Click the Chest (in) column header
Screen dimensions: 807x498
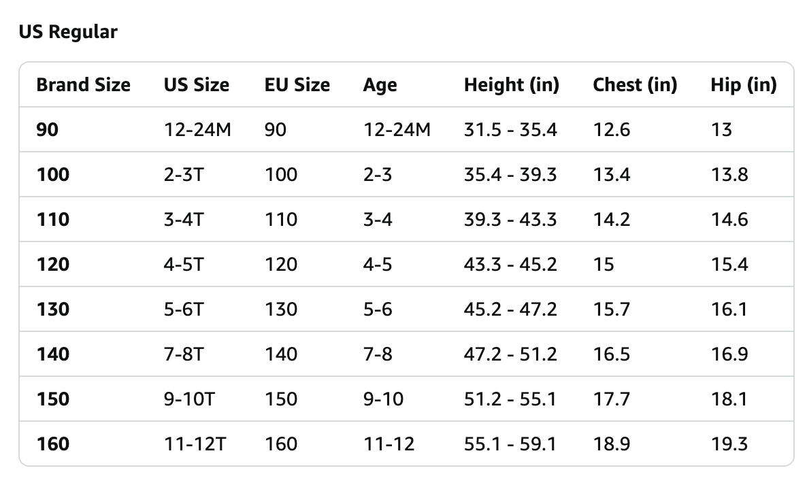click(635, 85)
